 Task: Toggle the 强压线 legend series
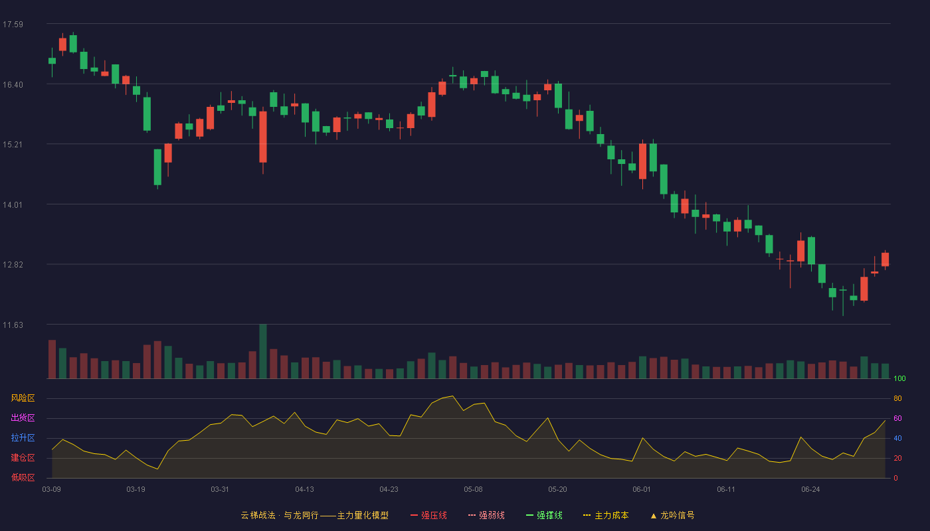coord(428,515)
